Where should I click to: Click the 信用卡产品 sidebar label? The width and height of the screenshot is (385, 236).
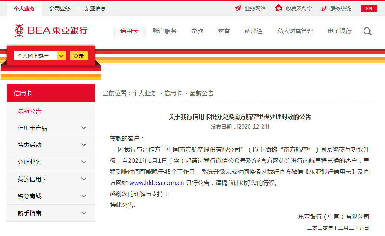click(x=32, y=128)
